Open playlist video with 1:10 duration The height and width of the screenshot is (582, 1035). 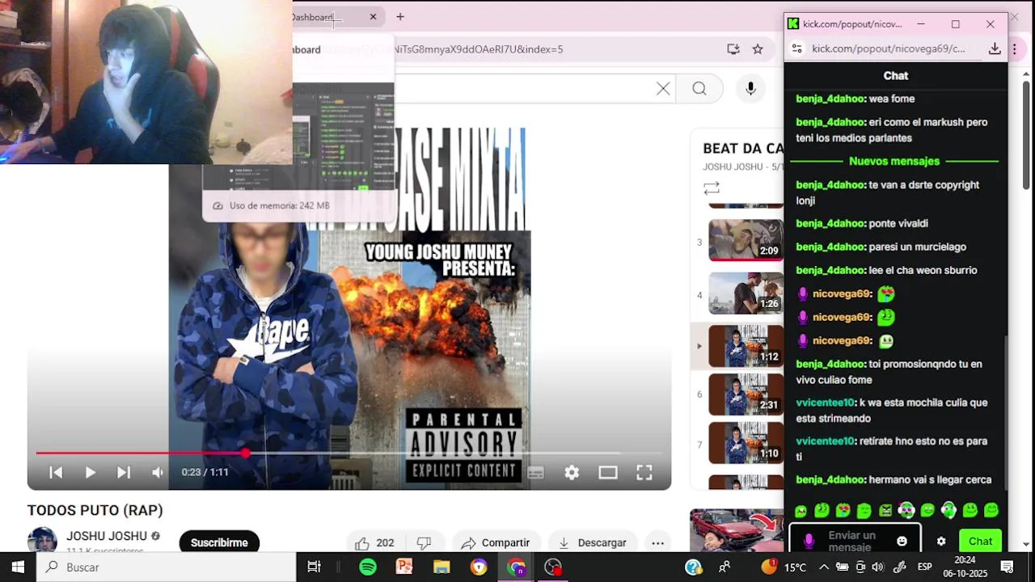[746, 443]
